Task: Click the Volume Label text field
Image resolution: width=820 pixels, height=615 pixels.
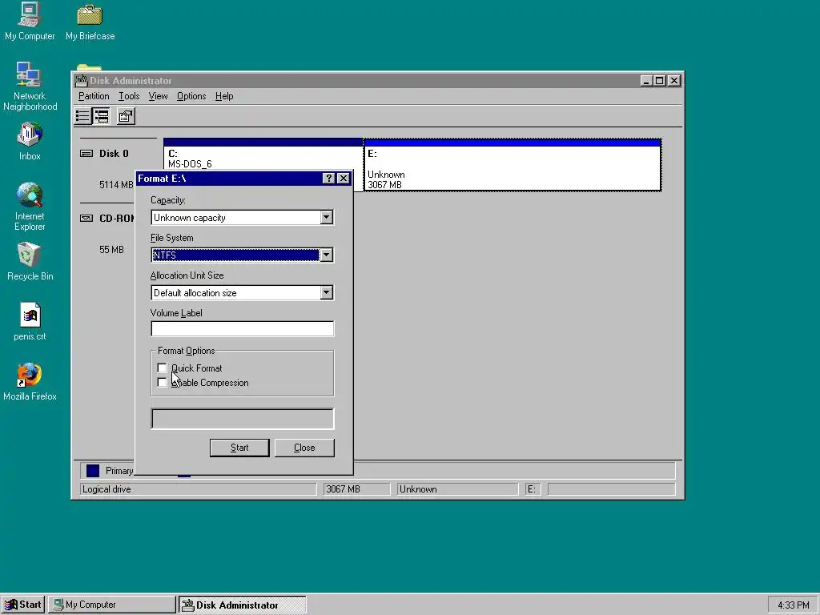Action: coord(242,329)
